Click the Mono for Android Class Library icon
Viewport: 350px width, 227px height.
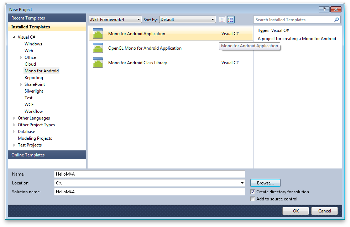(x=98, y=63)
